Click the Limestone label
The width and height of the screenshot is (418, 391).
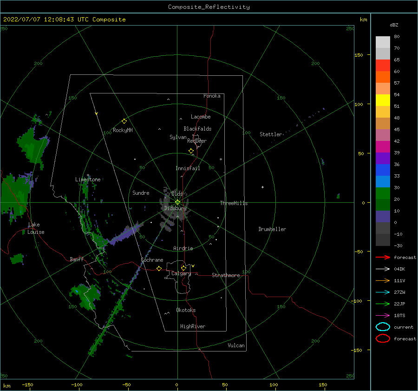[x=88, y=179]
